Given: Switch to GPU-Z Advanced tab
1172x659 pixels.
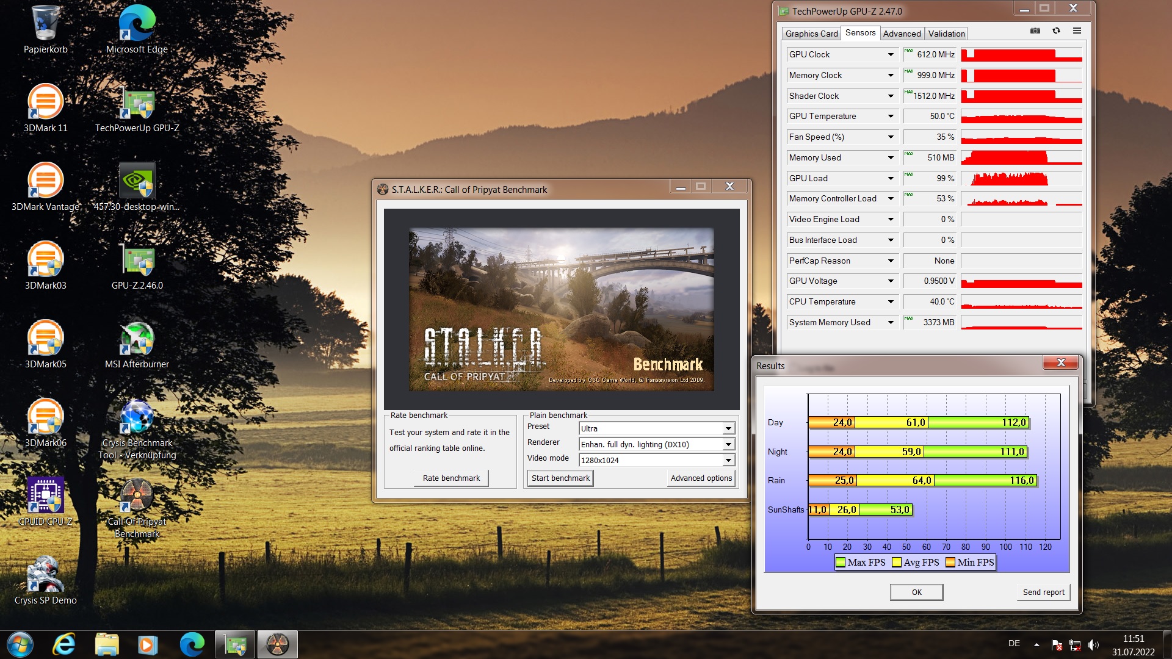Looking at the screenshot, I should (901, 34).
